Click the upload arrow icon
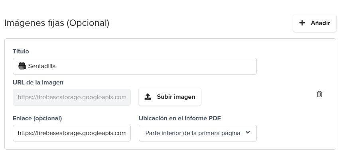 [x=148, y=97]
